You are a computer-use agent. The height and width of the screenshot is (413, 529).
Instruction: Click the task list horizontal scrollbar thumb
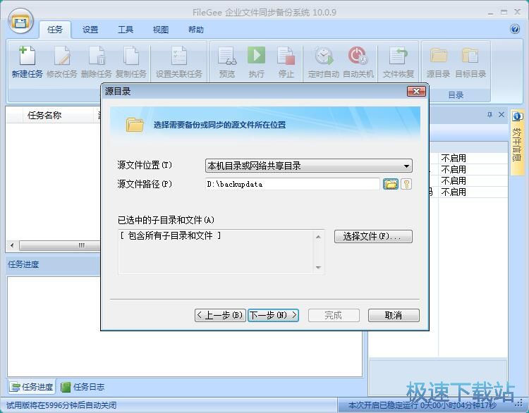click(59, 245)
